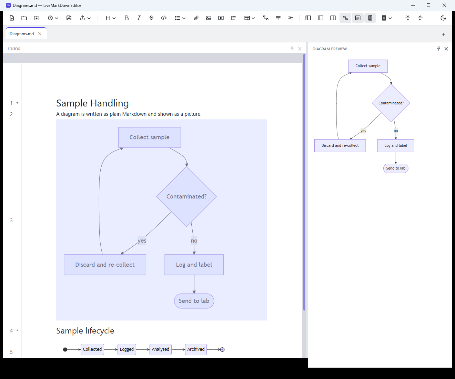Click 'Discard and re-collect' in Diagram Preview
This screenshot has height=379, width=455.
(340, 145)
